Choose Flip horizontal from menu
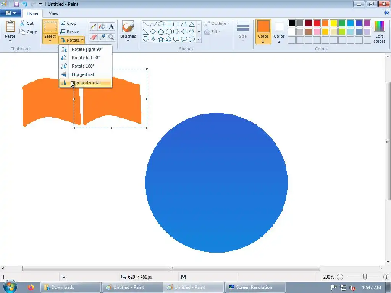 coord(85,83)
